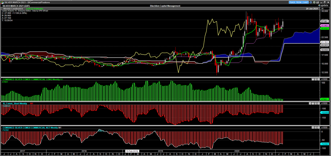Click the x1000 label of Commercial Long panel
The image size is (331, 156).
tap(324, 79)
